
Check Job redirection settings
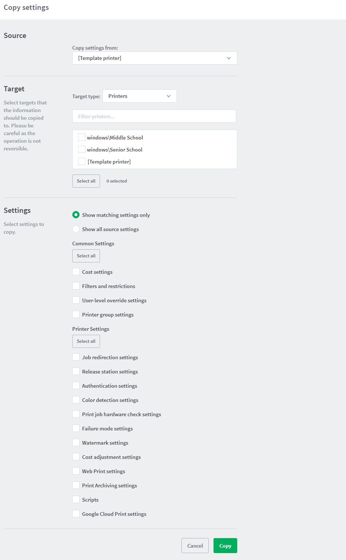click(76, 357)
